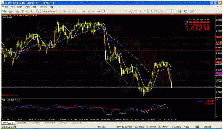The height and width of the screenshot is (129, 223).
Task: Click the large red 1.47238 price label
Action: coord(197,28)
